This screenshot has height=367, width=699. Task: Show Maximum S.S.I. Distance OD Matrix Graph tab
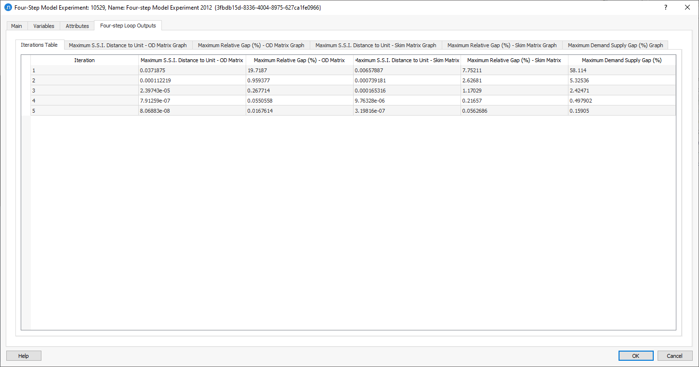pyautogui.click(x=128, y=45)
